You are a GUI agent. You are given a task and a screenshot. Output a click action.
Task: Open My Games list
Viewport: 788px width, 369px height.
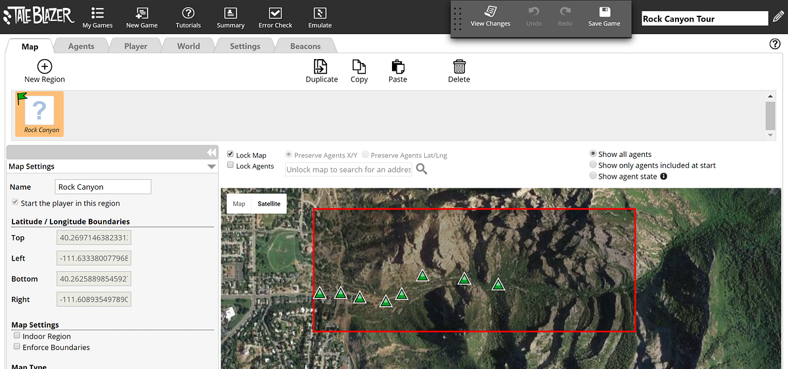point(97,17)
